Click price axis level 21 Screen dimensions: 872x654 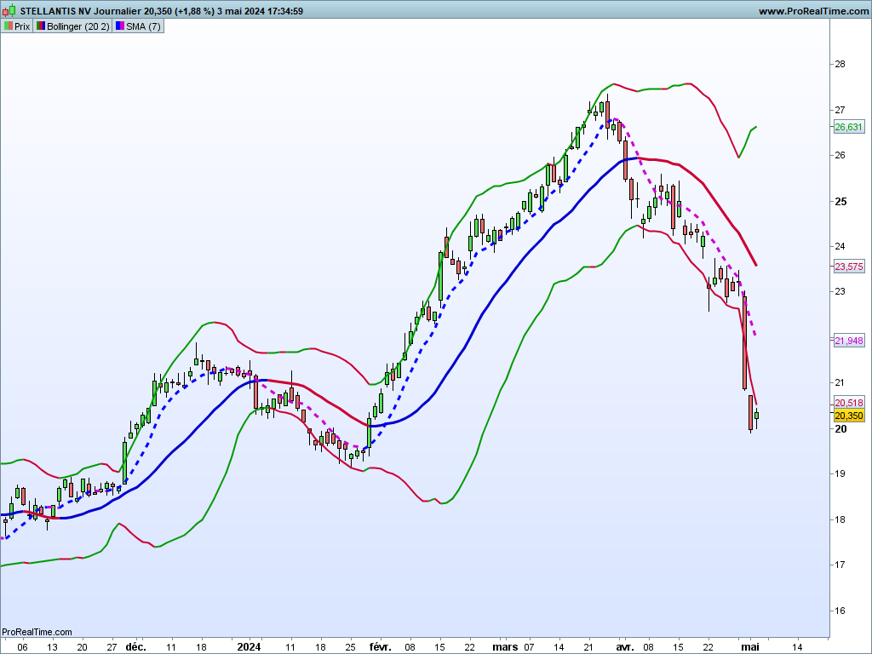[840, 382]
